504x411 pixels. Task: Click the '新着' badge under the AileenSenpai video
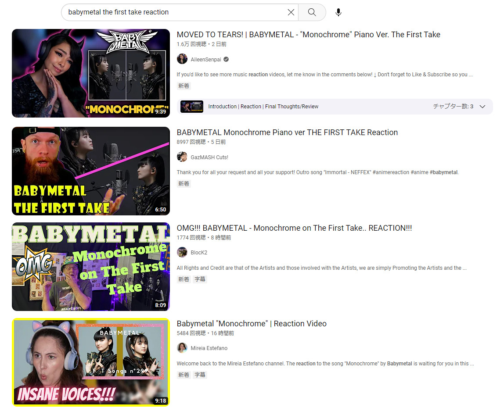click(x=184, y=86)
